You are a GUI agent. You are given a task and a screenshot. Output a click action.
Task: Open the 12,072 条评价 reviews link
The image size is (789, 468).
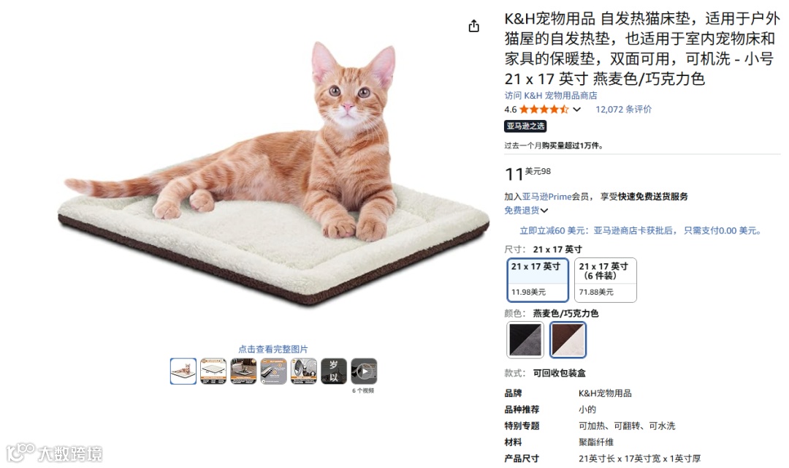[x=623, y=109]
